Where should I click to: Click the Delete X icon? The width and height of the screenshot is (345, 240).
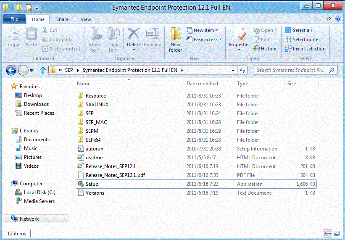point(134,34)
